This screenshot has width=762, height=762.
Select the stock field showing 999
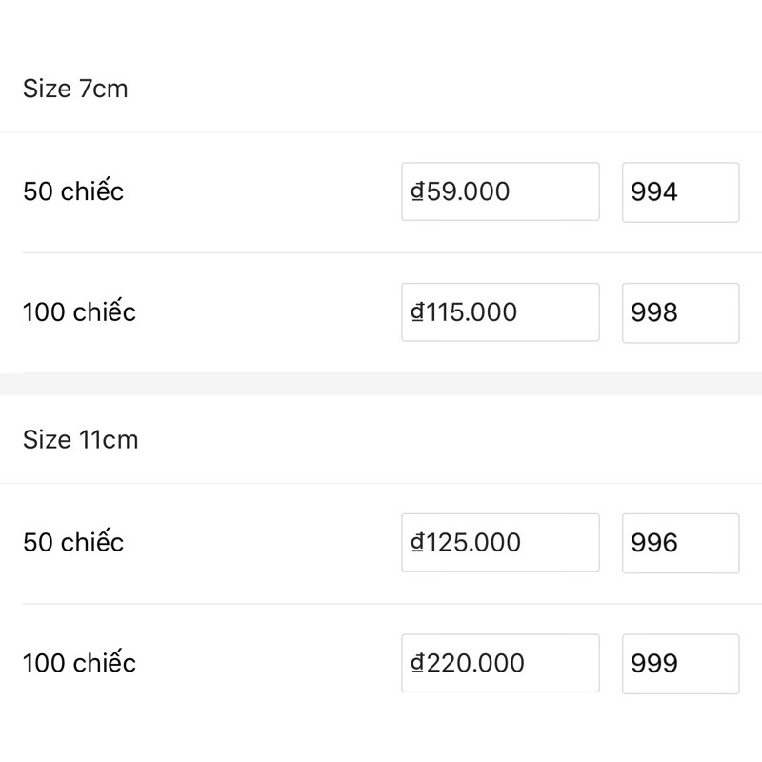(x=680, y=662)
